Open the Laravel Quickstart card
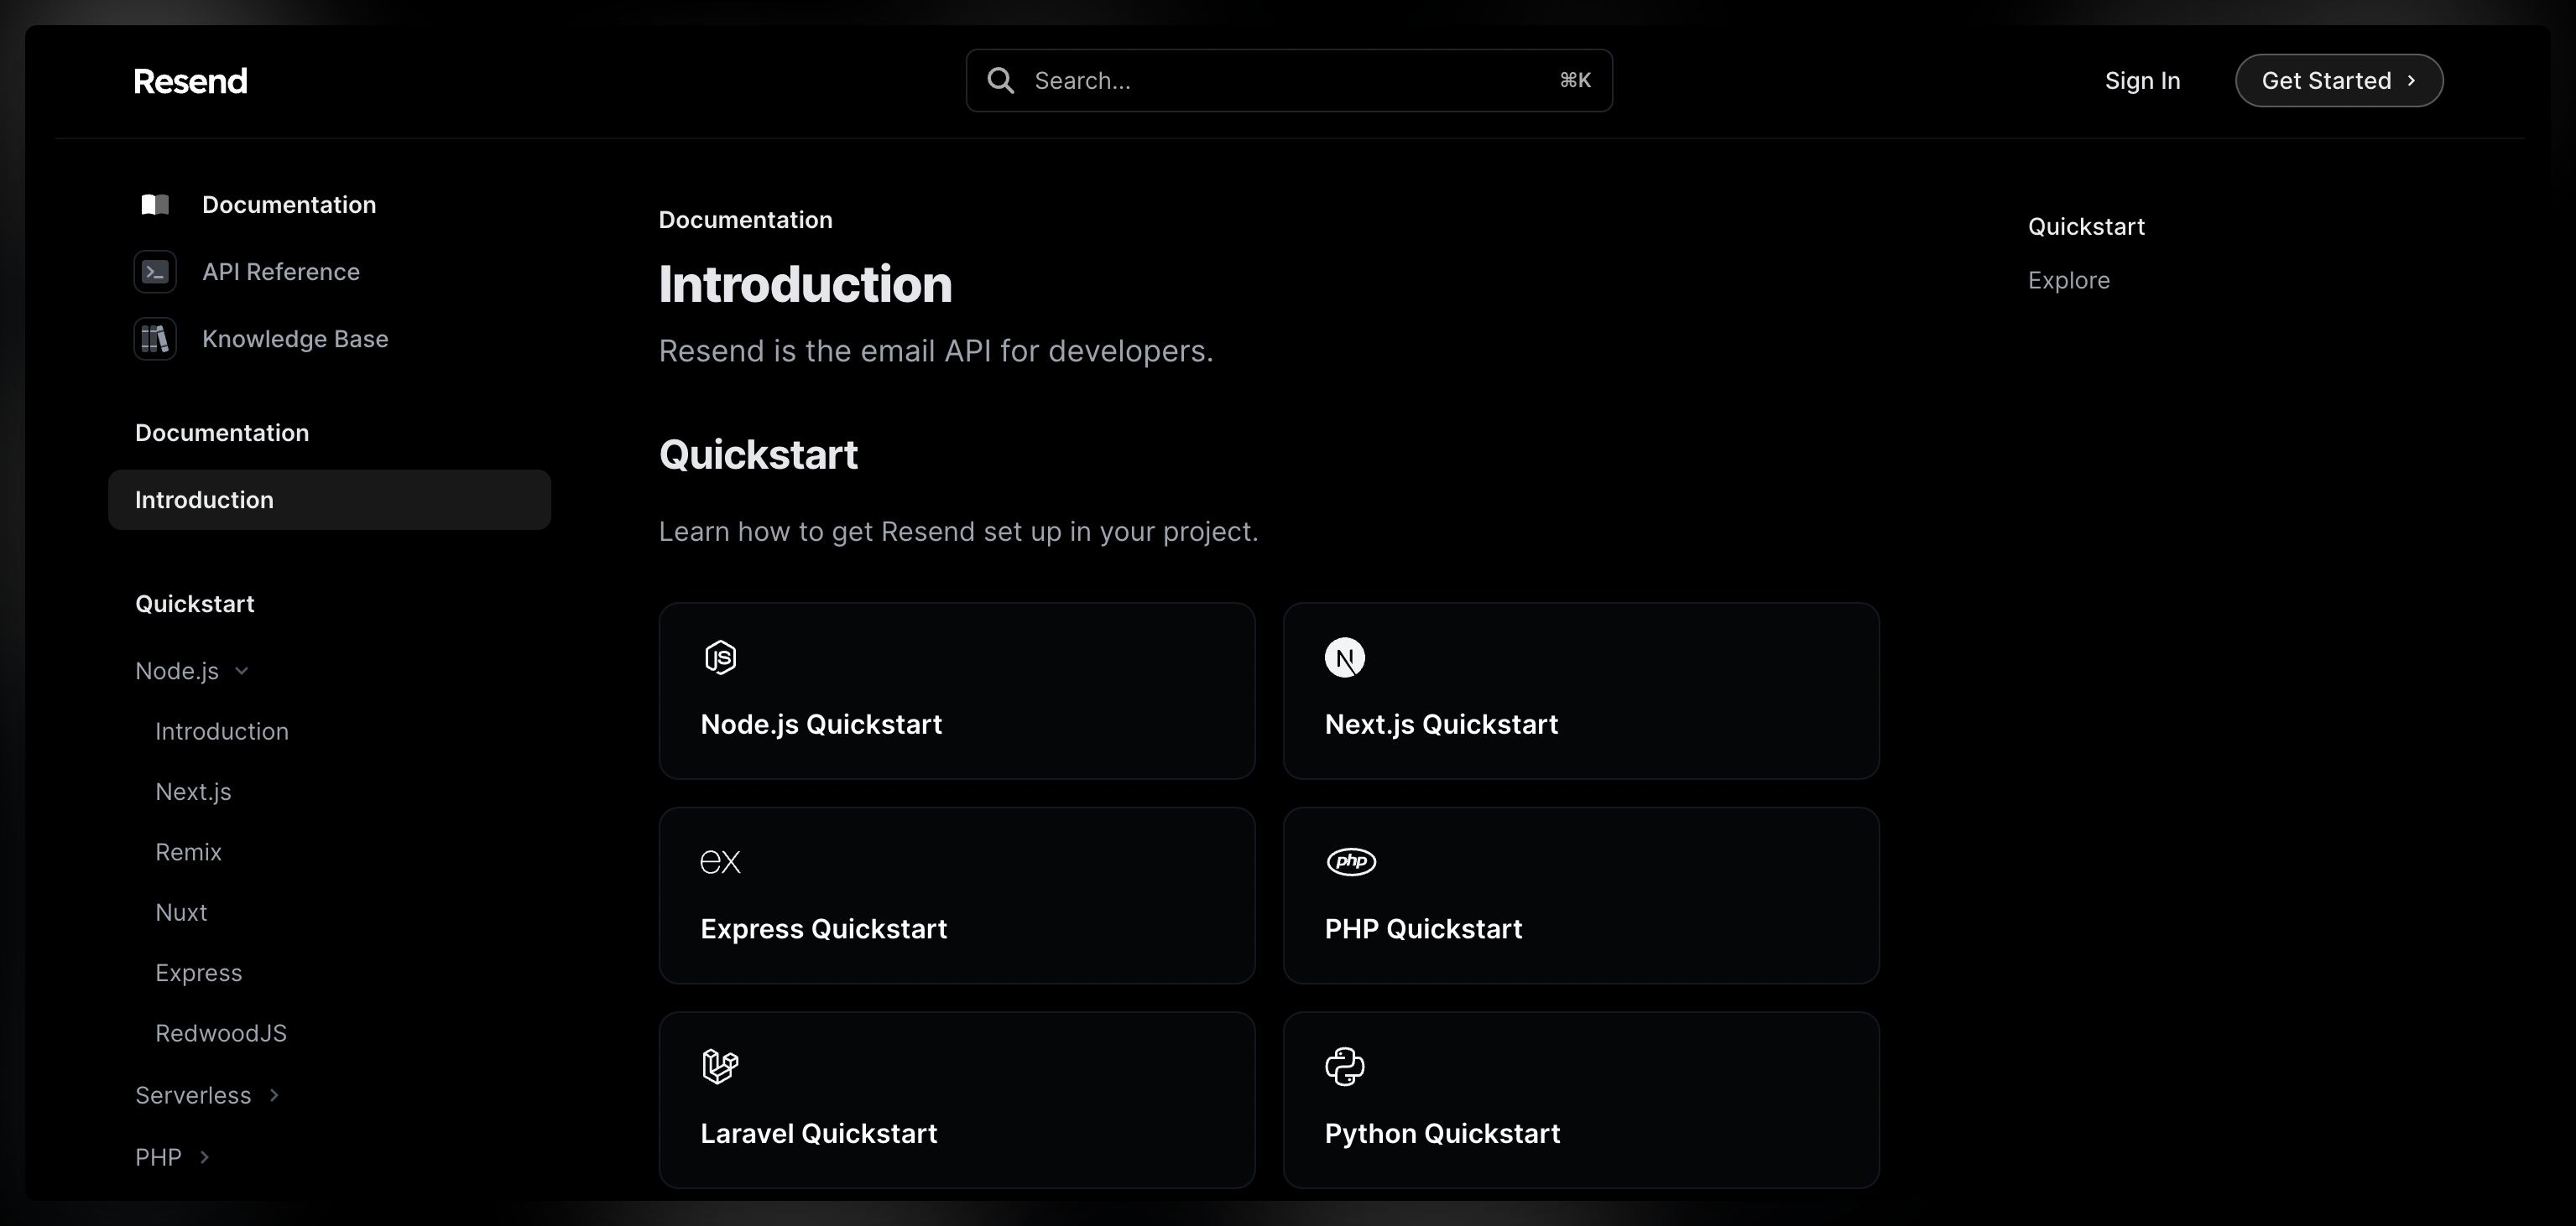 point(957,1100)
